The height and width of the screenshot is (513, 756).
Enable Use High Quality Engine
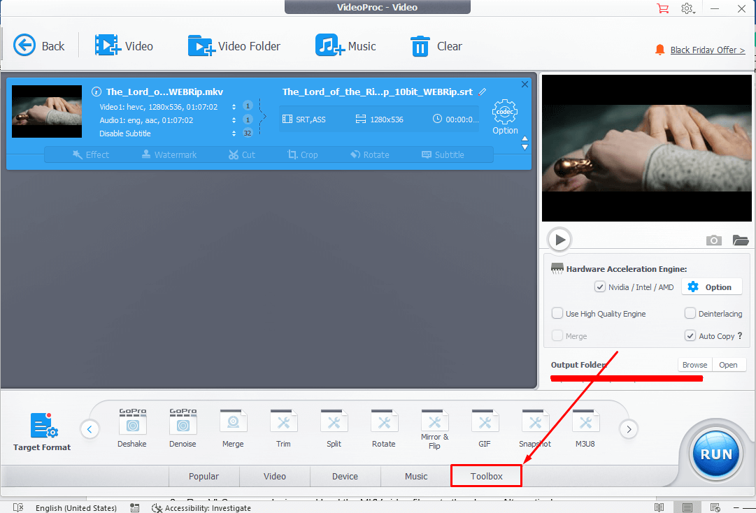coord(557,314)
